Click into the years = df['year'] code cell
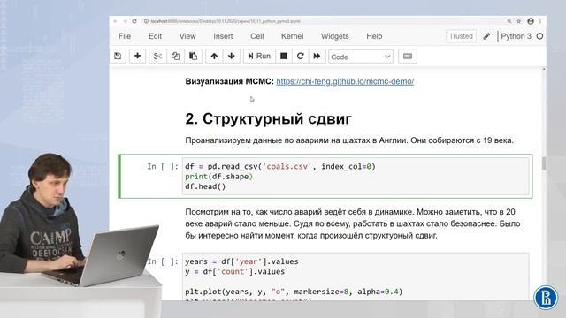The width and height of the screenshot is (566, 318). (x=356, y=276)
